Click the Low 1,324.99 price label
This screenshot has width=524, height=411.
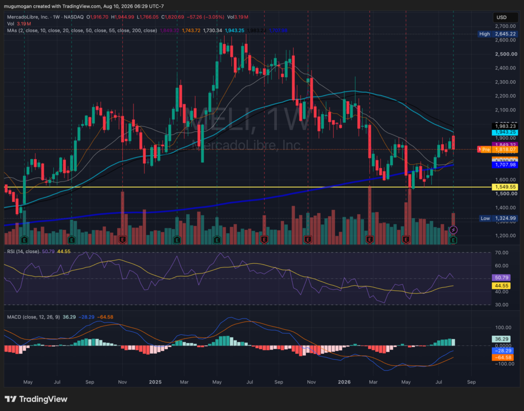498,218
